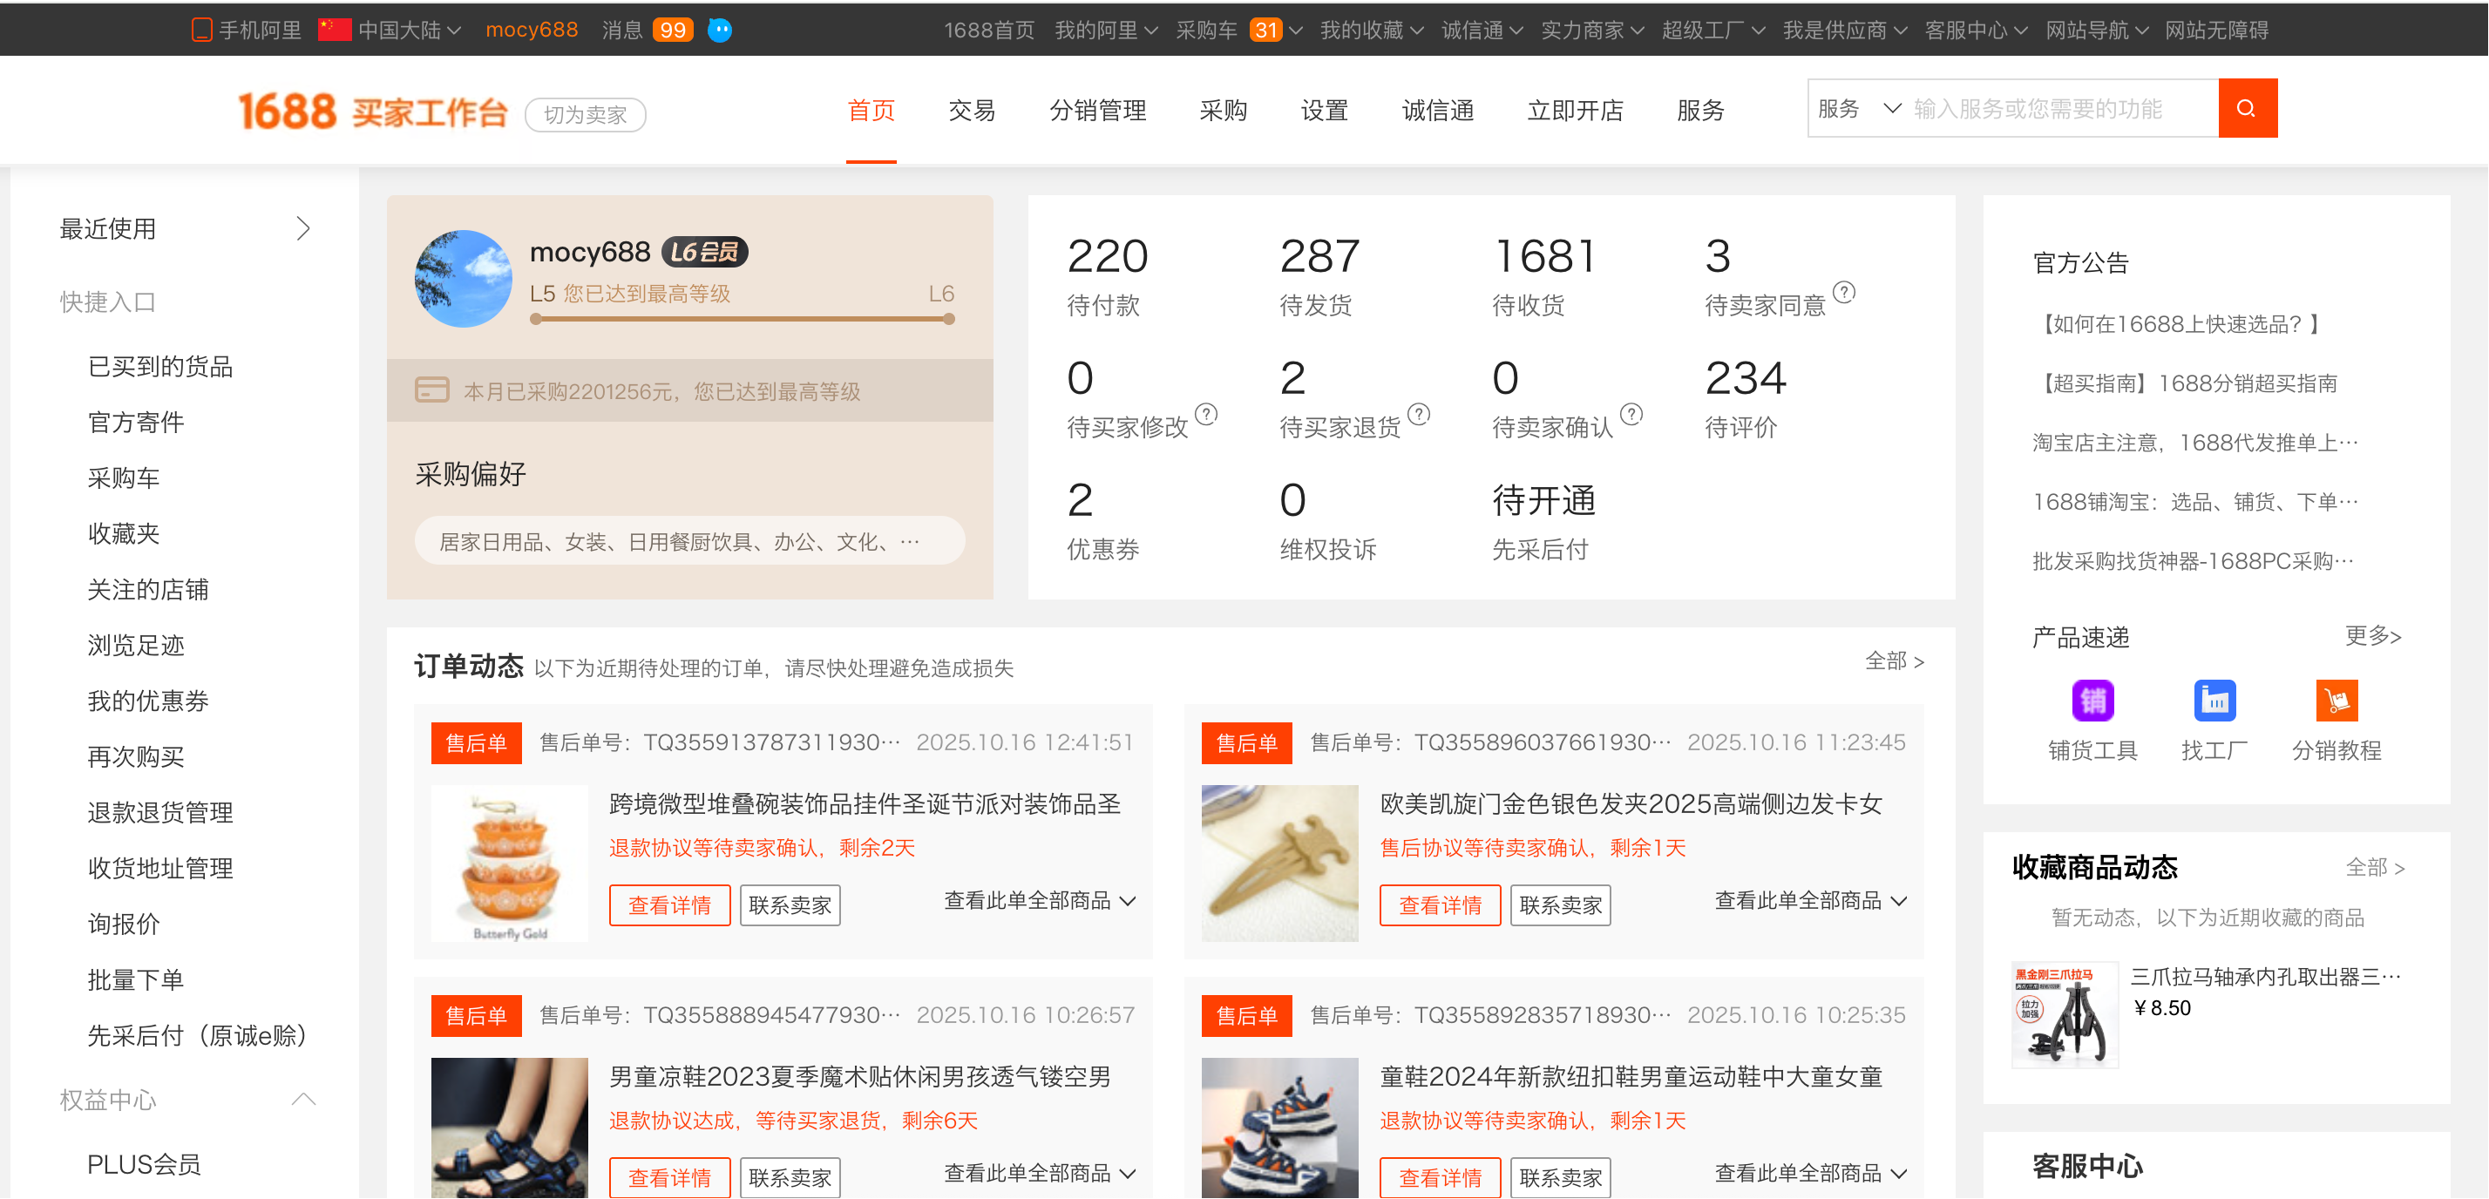Collapse the 权益中心 sidebar section

[x=303, y=1100]
